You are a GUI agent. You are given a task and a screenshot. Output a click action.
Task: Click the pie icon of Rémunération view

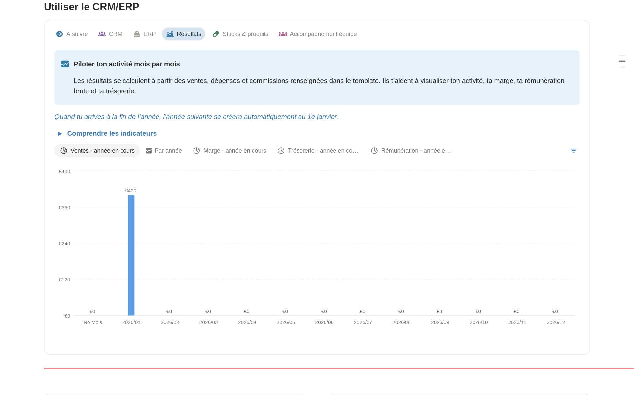point(374,151)
